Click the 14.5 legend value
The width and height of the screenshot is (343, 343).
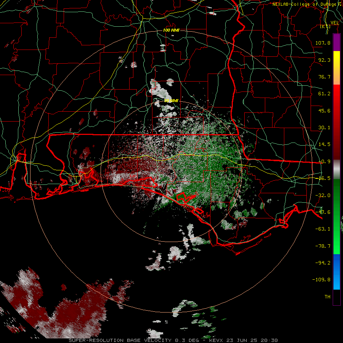(324, 144)
